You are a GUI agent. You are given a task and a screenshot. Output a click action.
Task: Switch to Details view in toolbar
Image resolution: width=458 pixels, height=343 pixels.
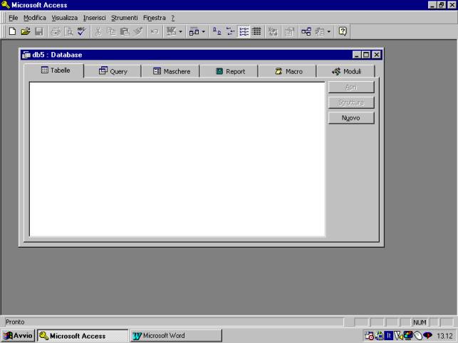[x=256, y=31]
